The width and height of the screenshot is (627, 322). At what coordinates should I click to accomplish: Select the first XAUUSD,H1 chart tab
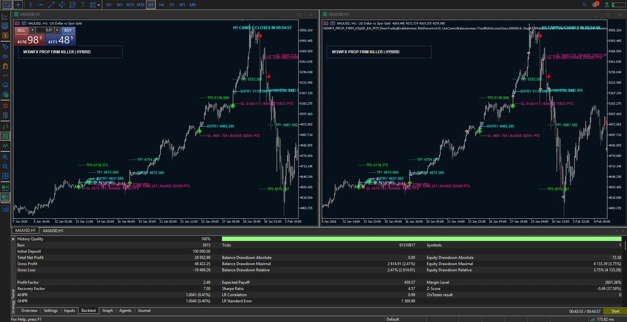click(25, 230)
